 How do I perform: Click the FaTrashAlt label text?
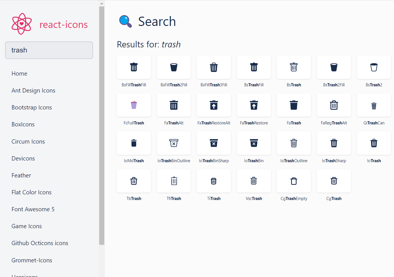(174, 123)
